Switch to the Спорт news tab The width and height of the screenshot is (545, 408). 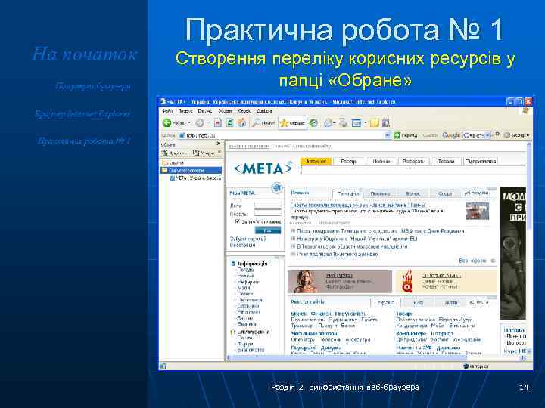tap(445, 193)
